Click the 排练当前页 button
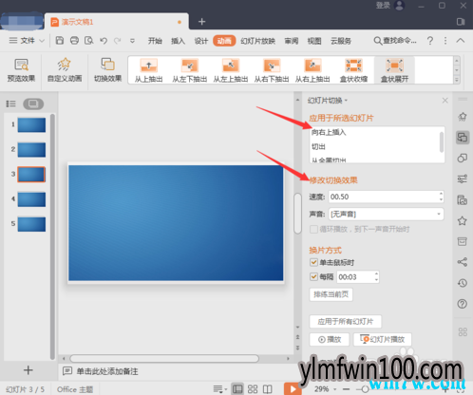This screenshot has height=395, width=473. click(x=331, y=294)
